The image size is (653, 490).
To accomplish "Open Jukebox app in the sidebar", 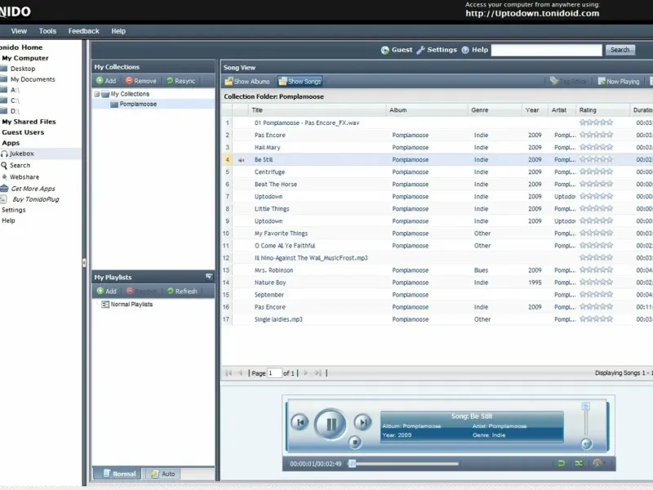I will (x=21, y=154).
